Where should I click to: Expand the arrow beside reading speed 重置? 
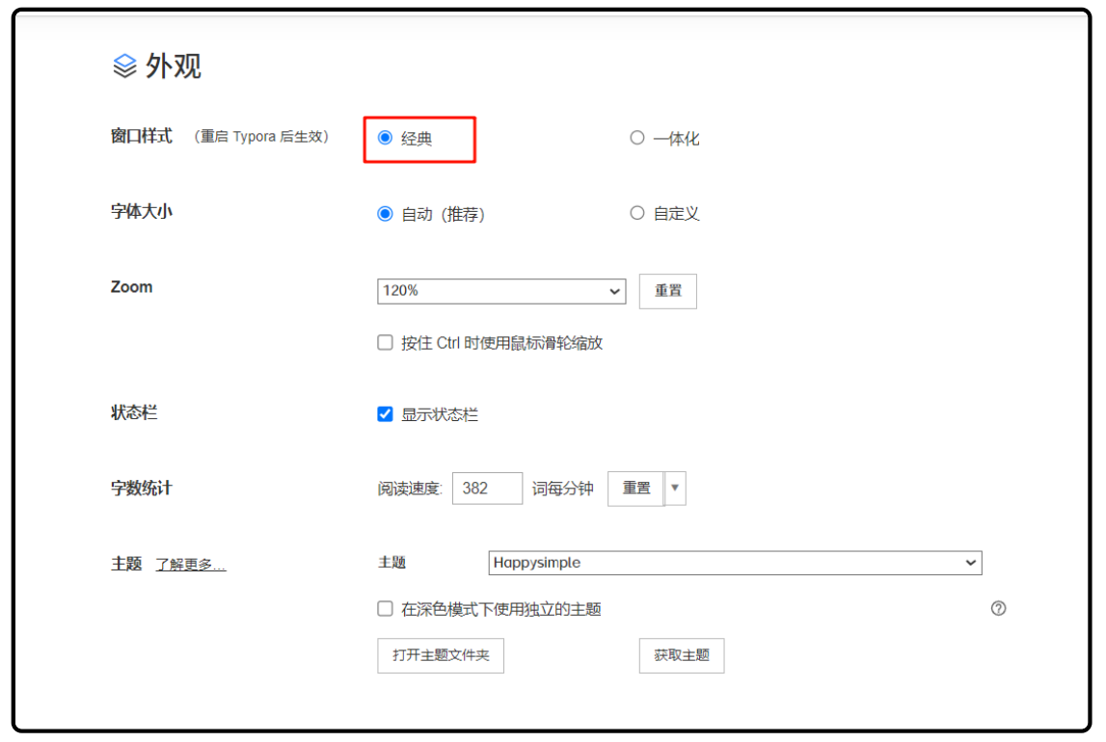coord(675,489)
